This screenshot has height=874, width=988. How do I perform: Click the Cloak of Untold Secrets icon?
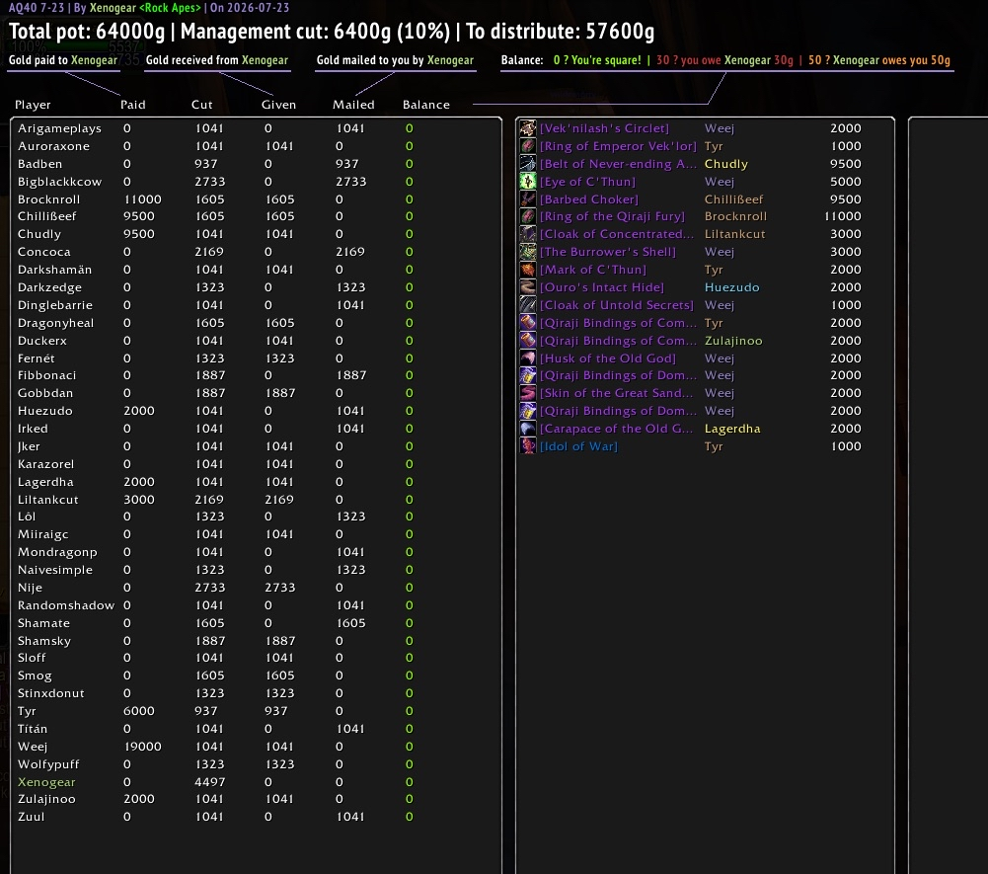point(527,304)
